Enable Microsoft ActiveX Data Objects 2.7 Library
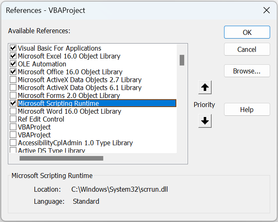278x222 pixels. coord(13,80)
